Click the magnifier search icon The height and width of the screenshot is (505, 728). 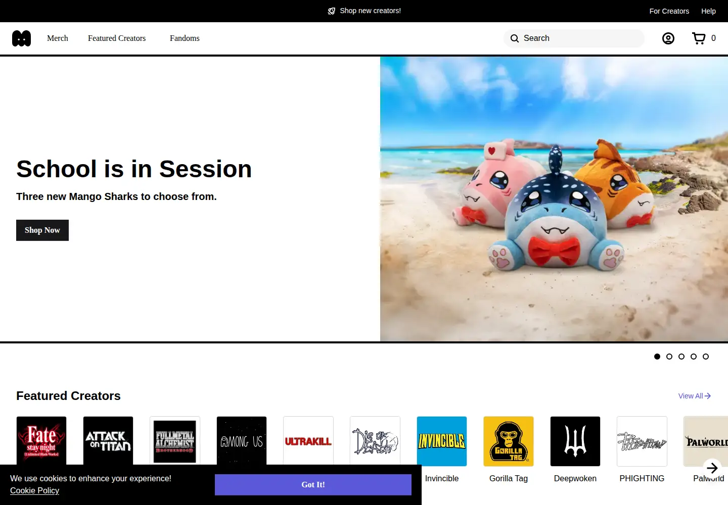(x=515, y=38)
